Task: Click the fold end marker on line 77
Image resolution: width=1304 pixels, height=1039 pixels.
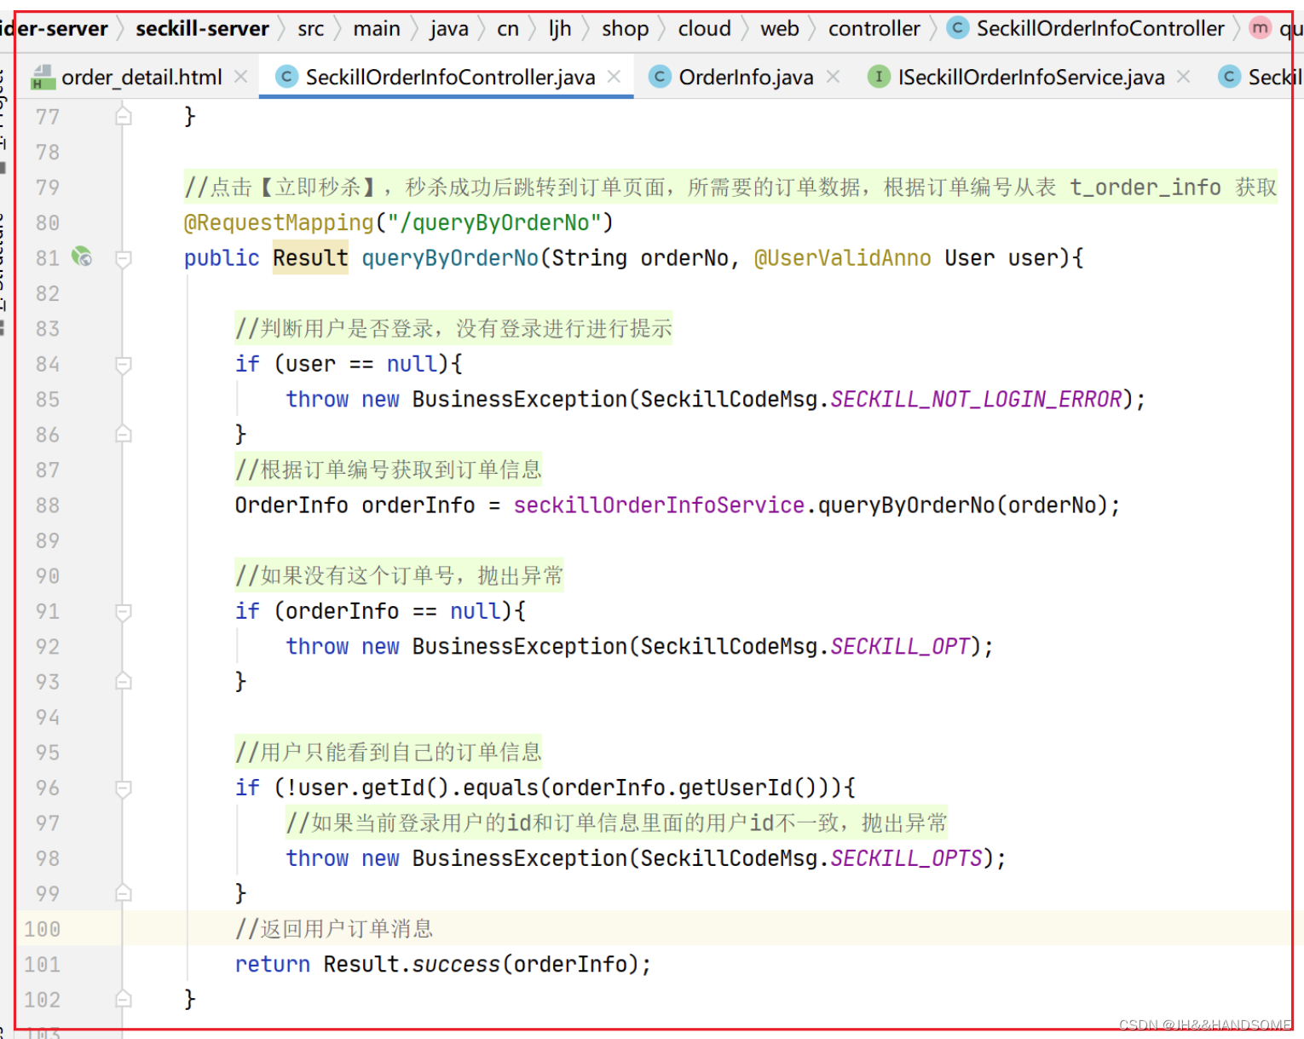Action: coord(124,116)
